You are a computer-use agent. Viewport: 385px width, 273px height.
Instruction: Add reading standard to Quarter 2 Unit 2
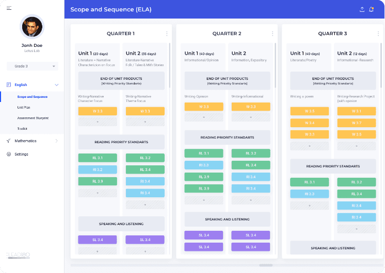251,200
